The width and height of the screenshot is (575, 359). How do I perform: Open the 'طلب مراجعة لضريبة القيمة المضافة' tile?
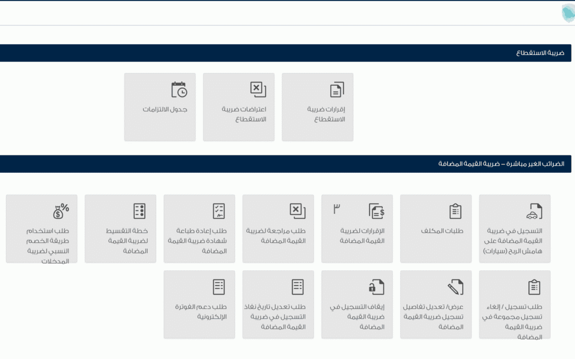[x=278, y=228]
